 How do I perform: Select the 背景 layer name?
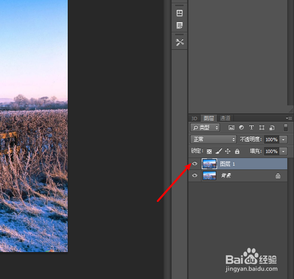point(226,175)
